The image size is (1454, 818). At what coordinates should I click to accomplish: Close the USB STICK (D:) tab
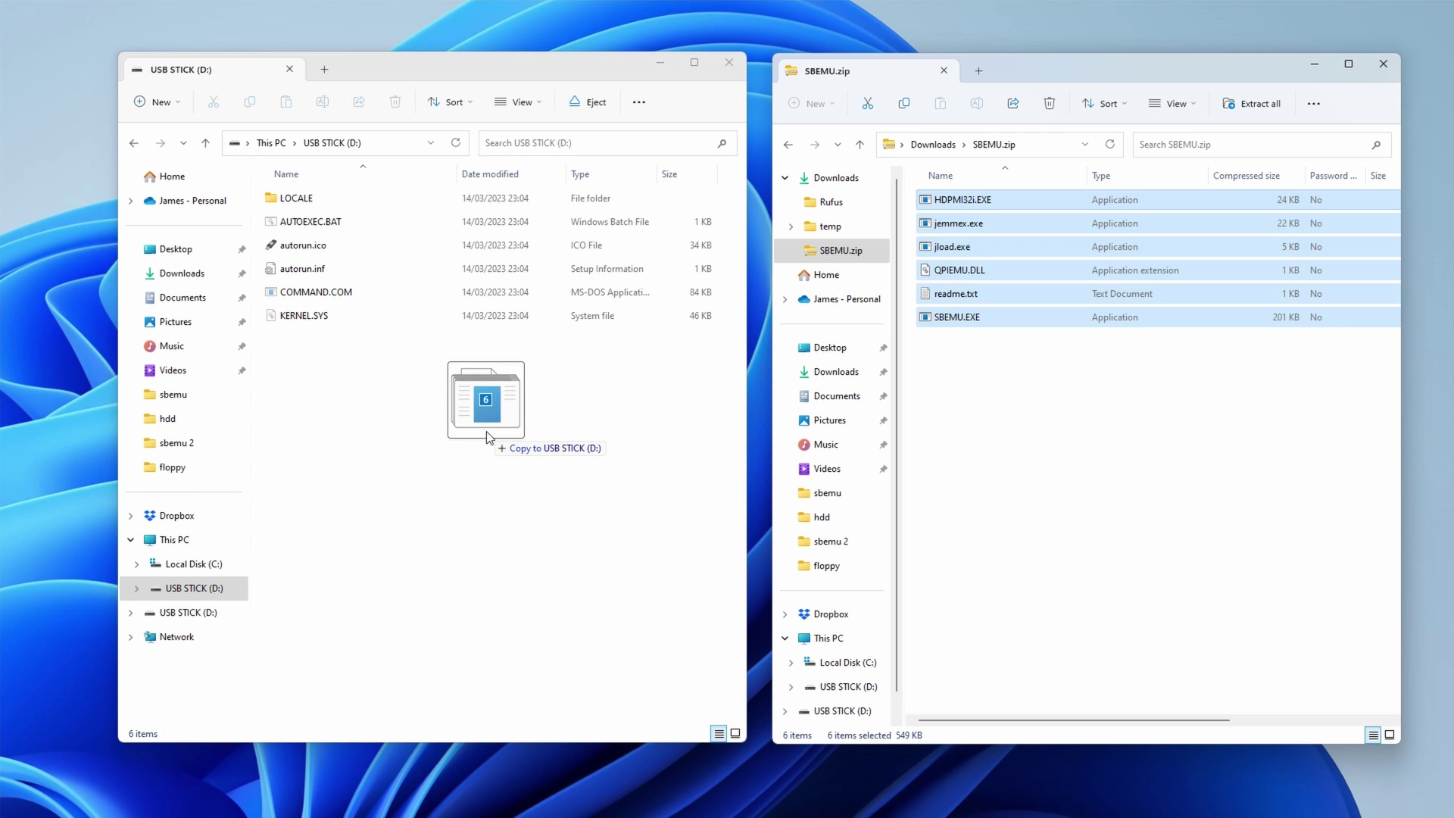tap(289, 69)
